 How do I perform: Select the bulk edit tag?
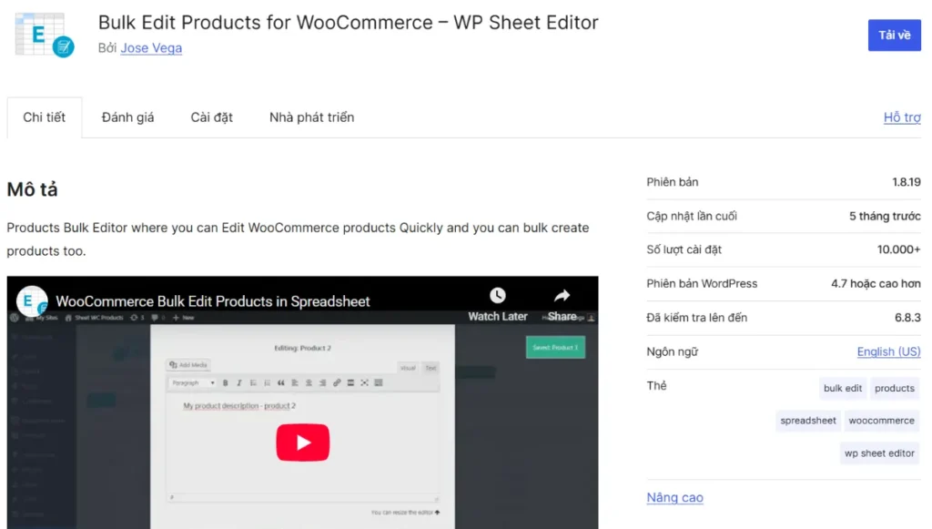842,388
